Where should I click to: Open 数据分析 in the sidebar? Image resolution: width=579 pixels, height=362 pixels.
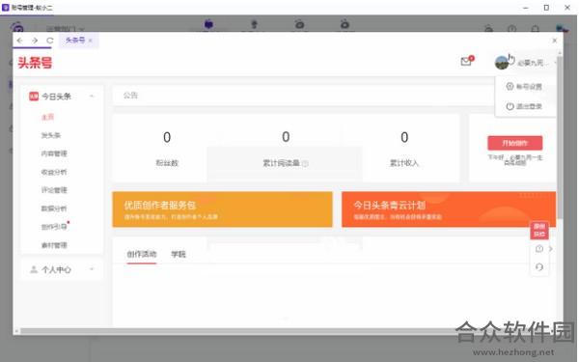click(54, 209)
